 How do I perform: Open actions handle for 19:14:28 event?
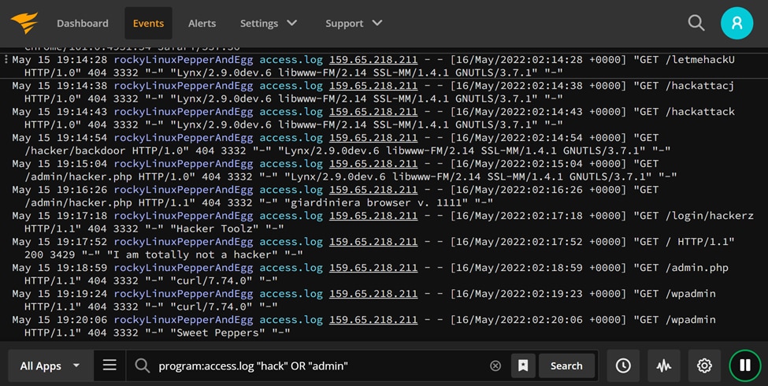click(x=6, y=60)
